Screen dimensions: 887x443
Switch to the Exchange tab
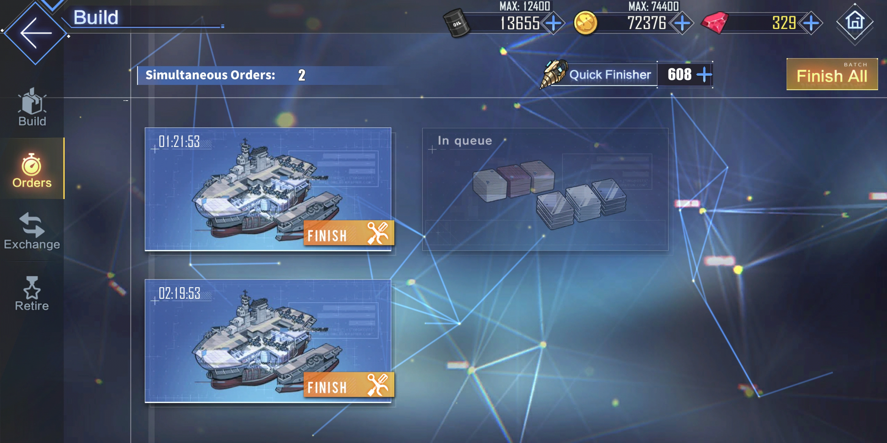click(x=32, y=231)
